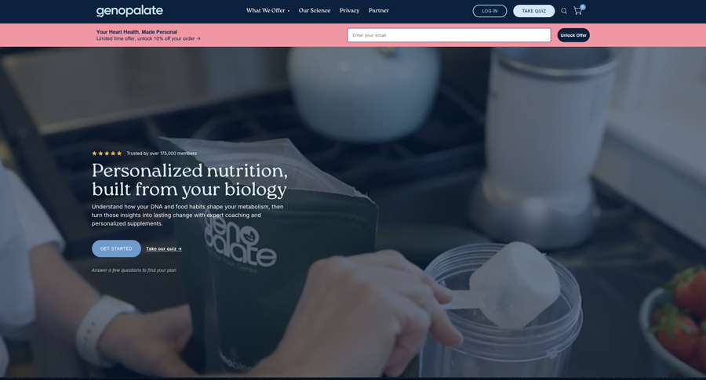Click the five-star rating icons

click(107, 154)
